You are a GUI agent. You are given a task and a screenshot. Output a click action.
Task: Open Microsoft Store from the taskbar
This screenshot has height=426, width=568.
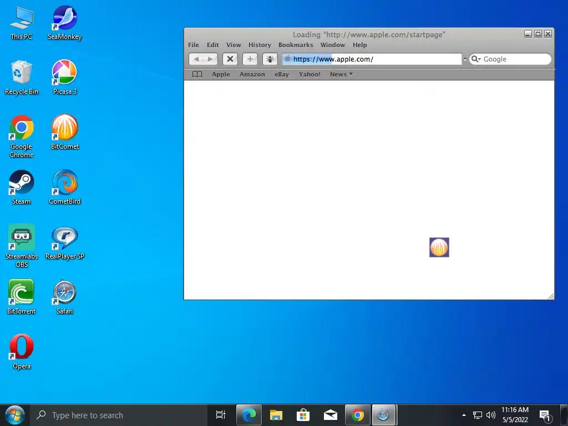[303, 415]
